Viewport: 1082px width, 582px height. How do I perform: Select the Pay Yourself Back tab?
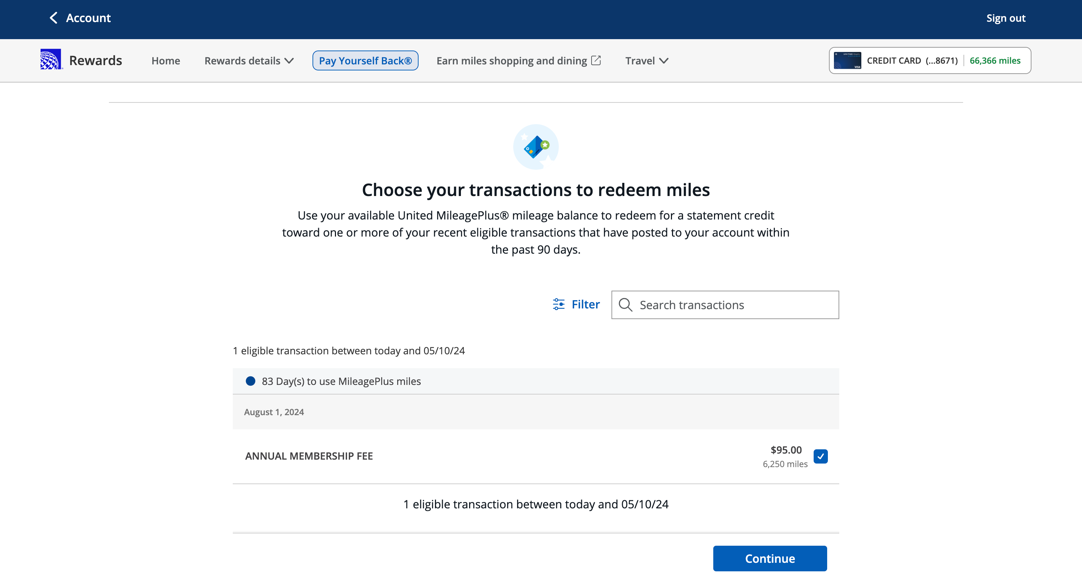(365, 60)
